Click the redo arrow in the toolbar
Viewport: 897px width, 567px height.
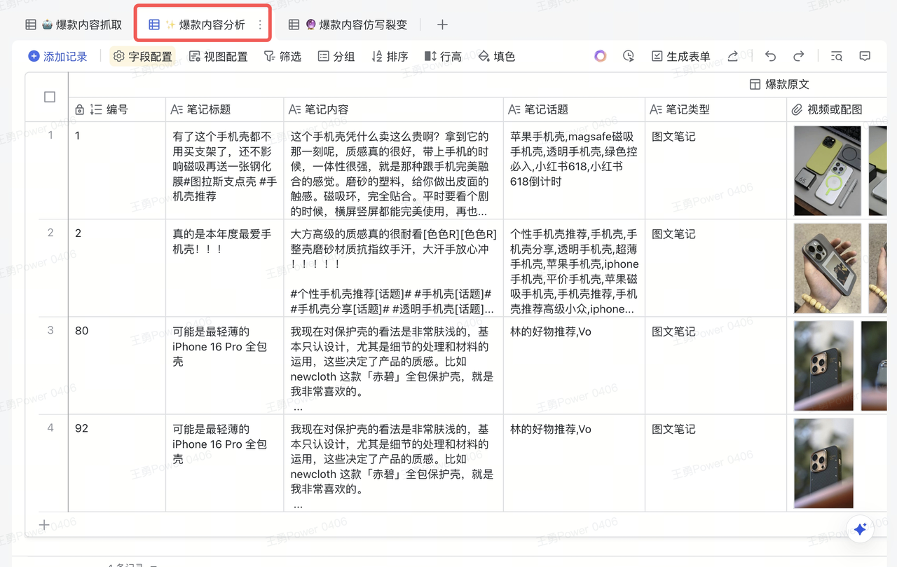point(798,56)
